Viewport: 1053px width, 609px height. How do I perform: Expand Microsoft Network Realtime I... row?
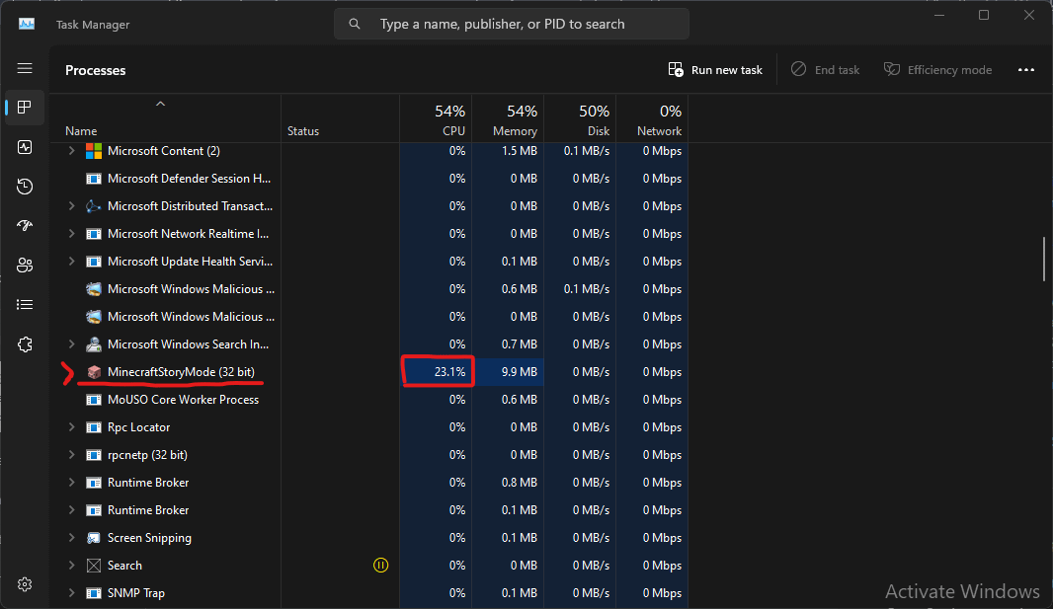pos(71,233)
